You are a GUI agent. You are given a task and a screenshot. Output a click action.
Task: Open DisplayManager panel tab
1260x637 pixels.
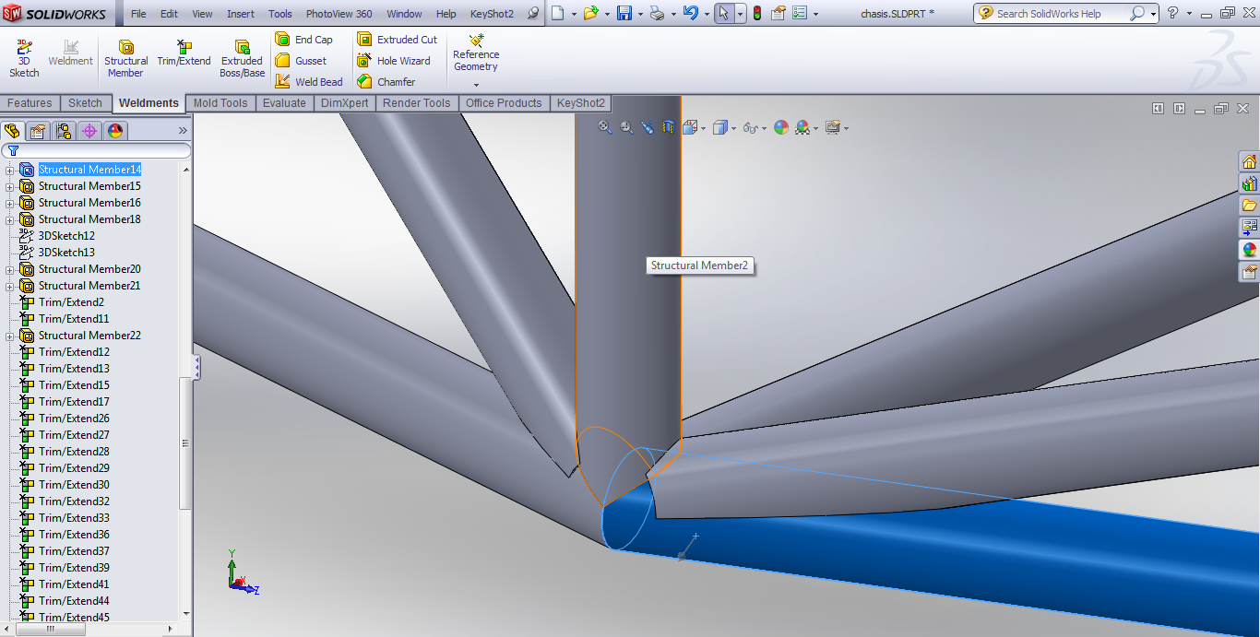[115, 131]
